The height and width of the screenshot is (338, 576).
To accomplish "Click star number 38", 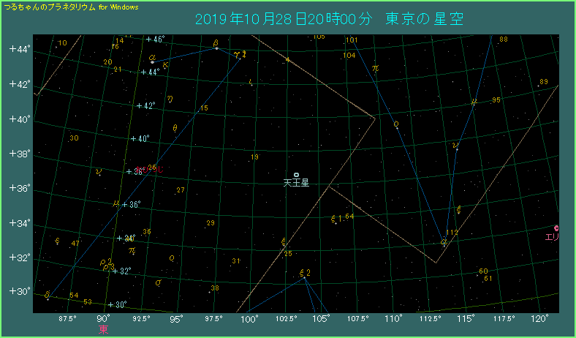I will tap(215, 288).
